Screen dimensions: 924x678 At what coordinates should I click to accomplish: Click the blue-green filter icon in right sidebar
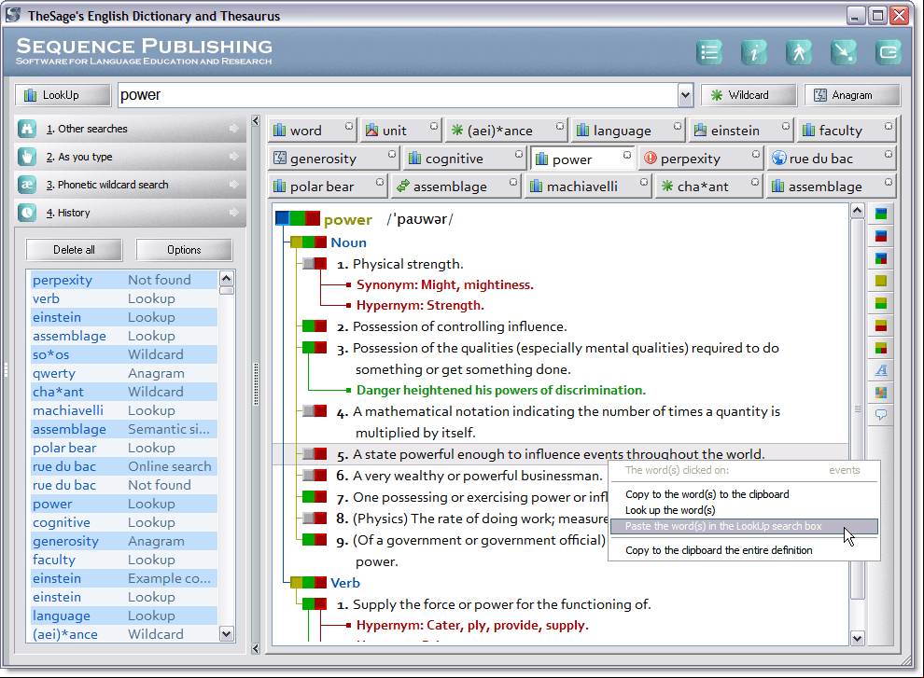pyautogui.click(x=881, y=214)
